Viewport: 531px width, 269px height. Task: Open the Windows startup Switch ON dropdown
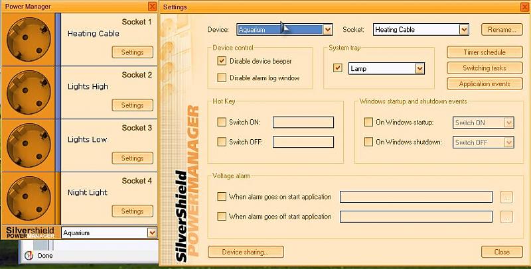click(x=508, y=123)
